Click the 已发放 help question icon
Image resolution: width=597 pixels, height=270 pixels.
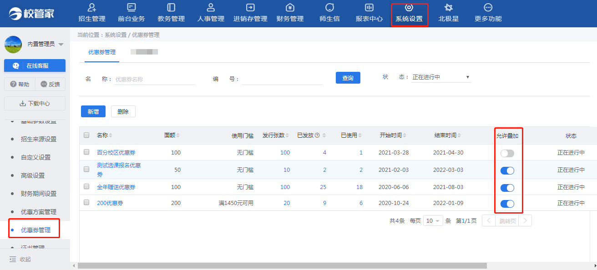(317, 135)
